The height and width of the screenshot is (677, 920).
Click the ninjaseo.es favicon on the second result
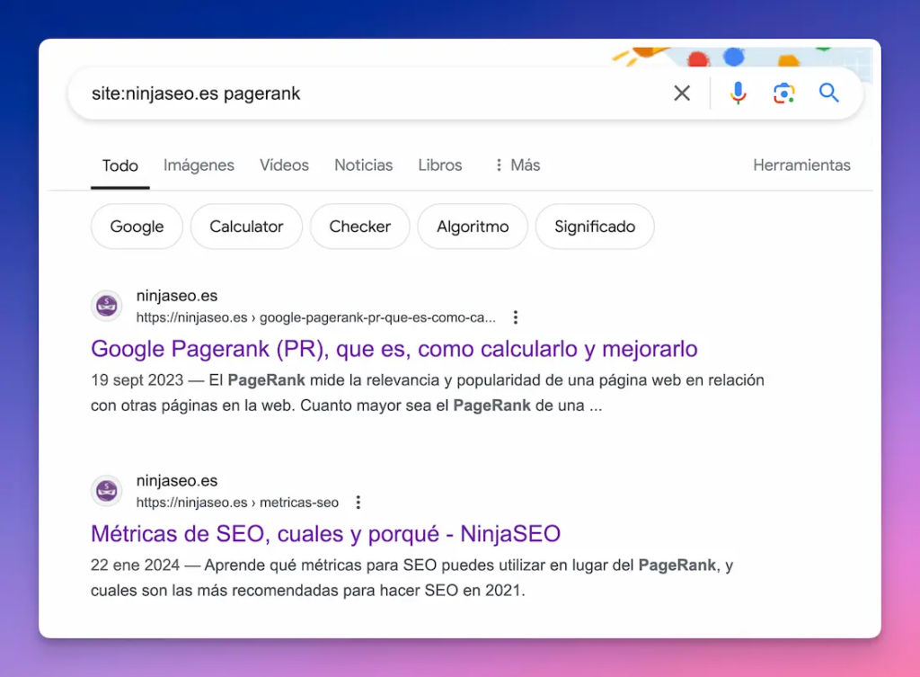(x=106, y=491)
